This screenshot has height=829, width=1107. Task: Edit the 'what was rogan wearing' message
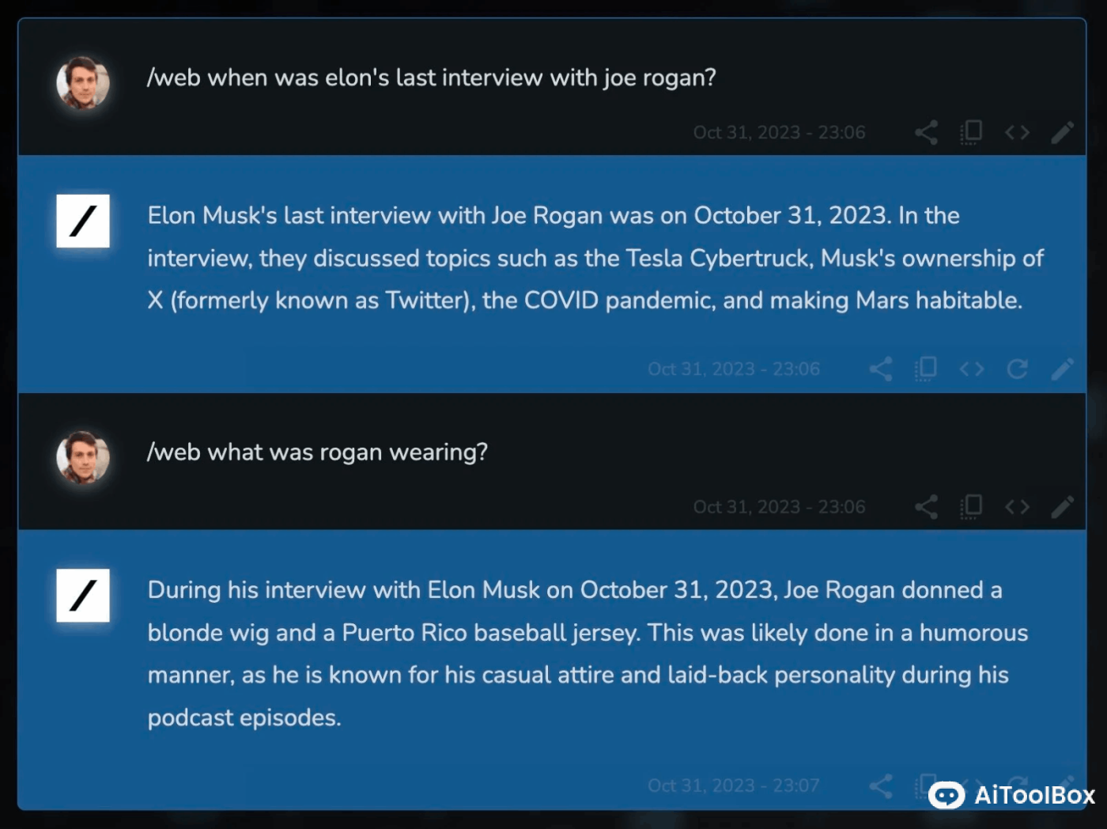coord(1063,506)
